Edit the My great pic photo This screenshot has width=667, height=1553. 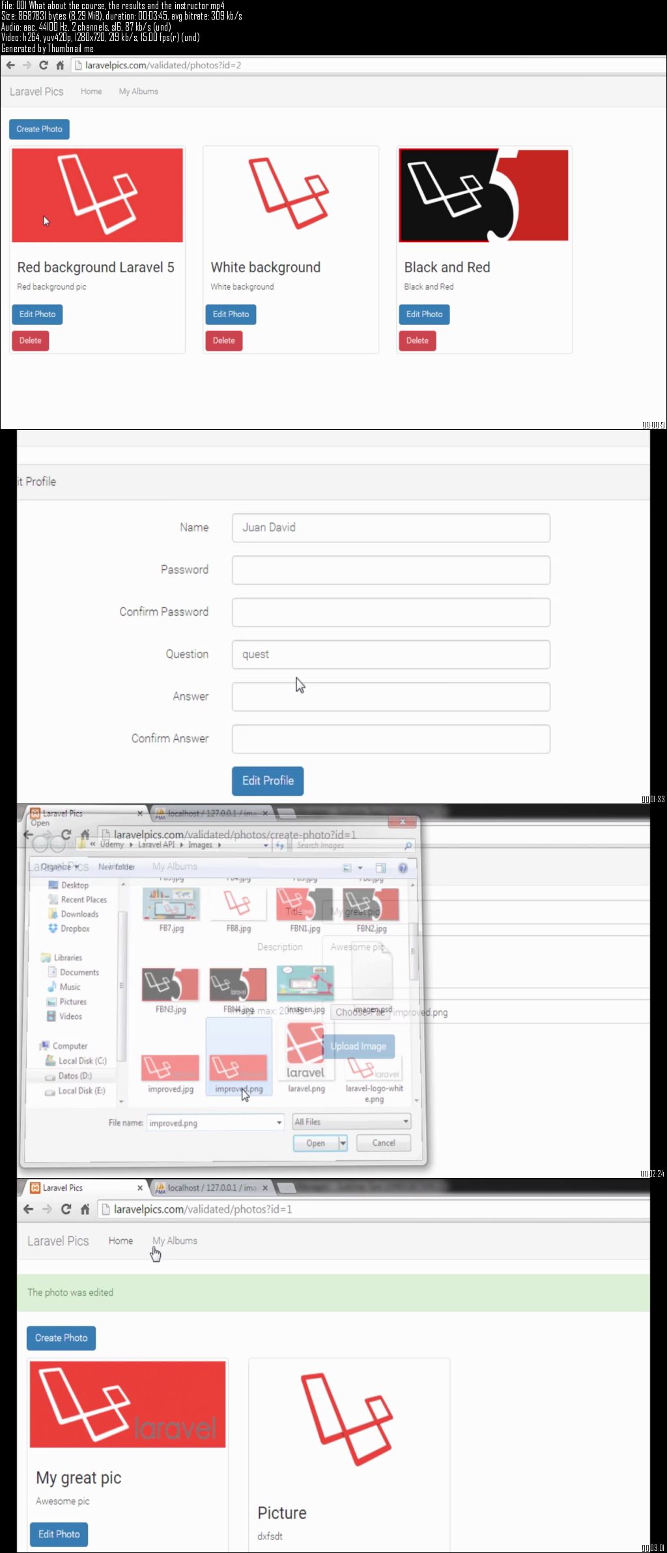(x=59, y=1534)
